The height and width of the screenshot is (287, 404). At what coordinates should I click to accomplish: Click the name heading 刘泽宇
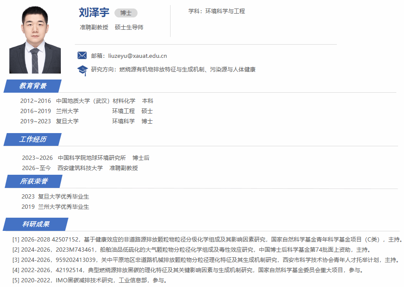[x=94, y=13]
